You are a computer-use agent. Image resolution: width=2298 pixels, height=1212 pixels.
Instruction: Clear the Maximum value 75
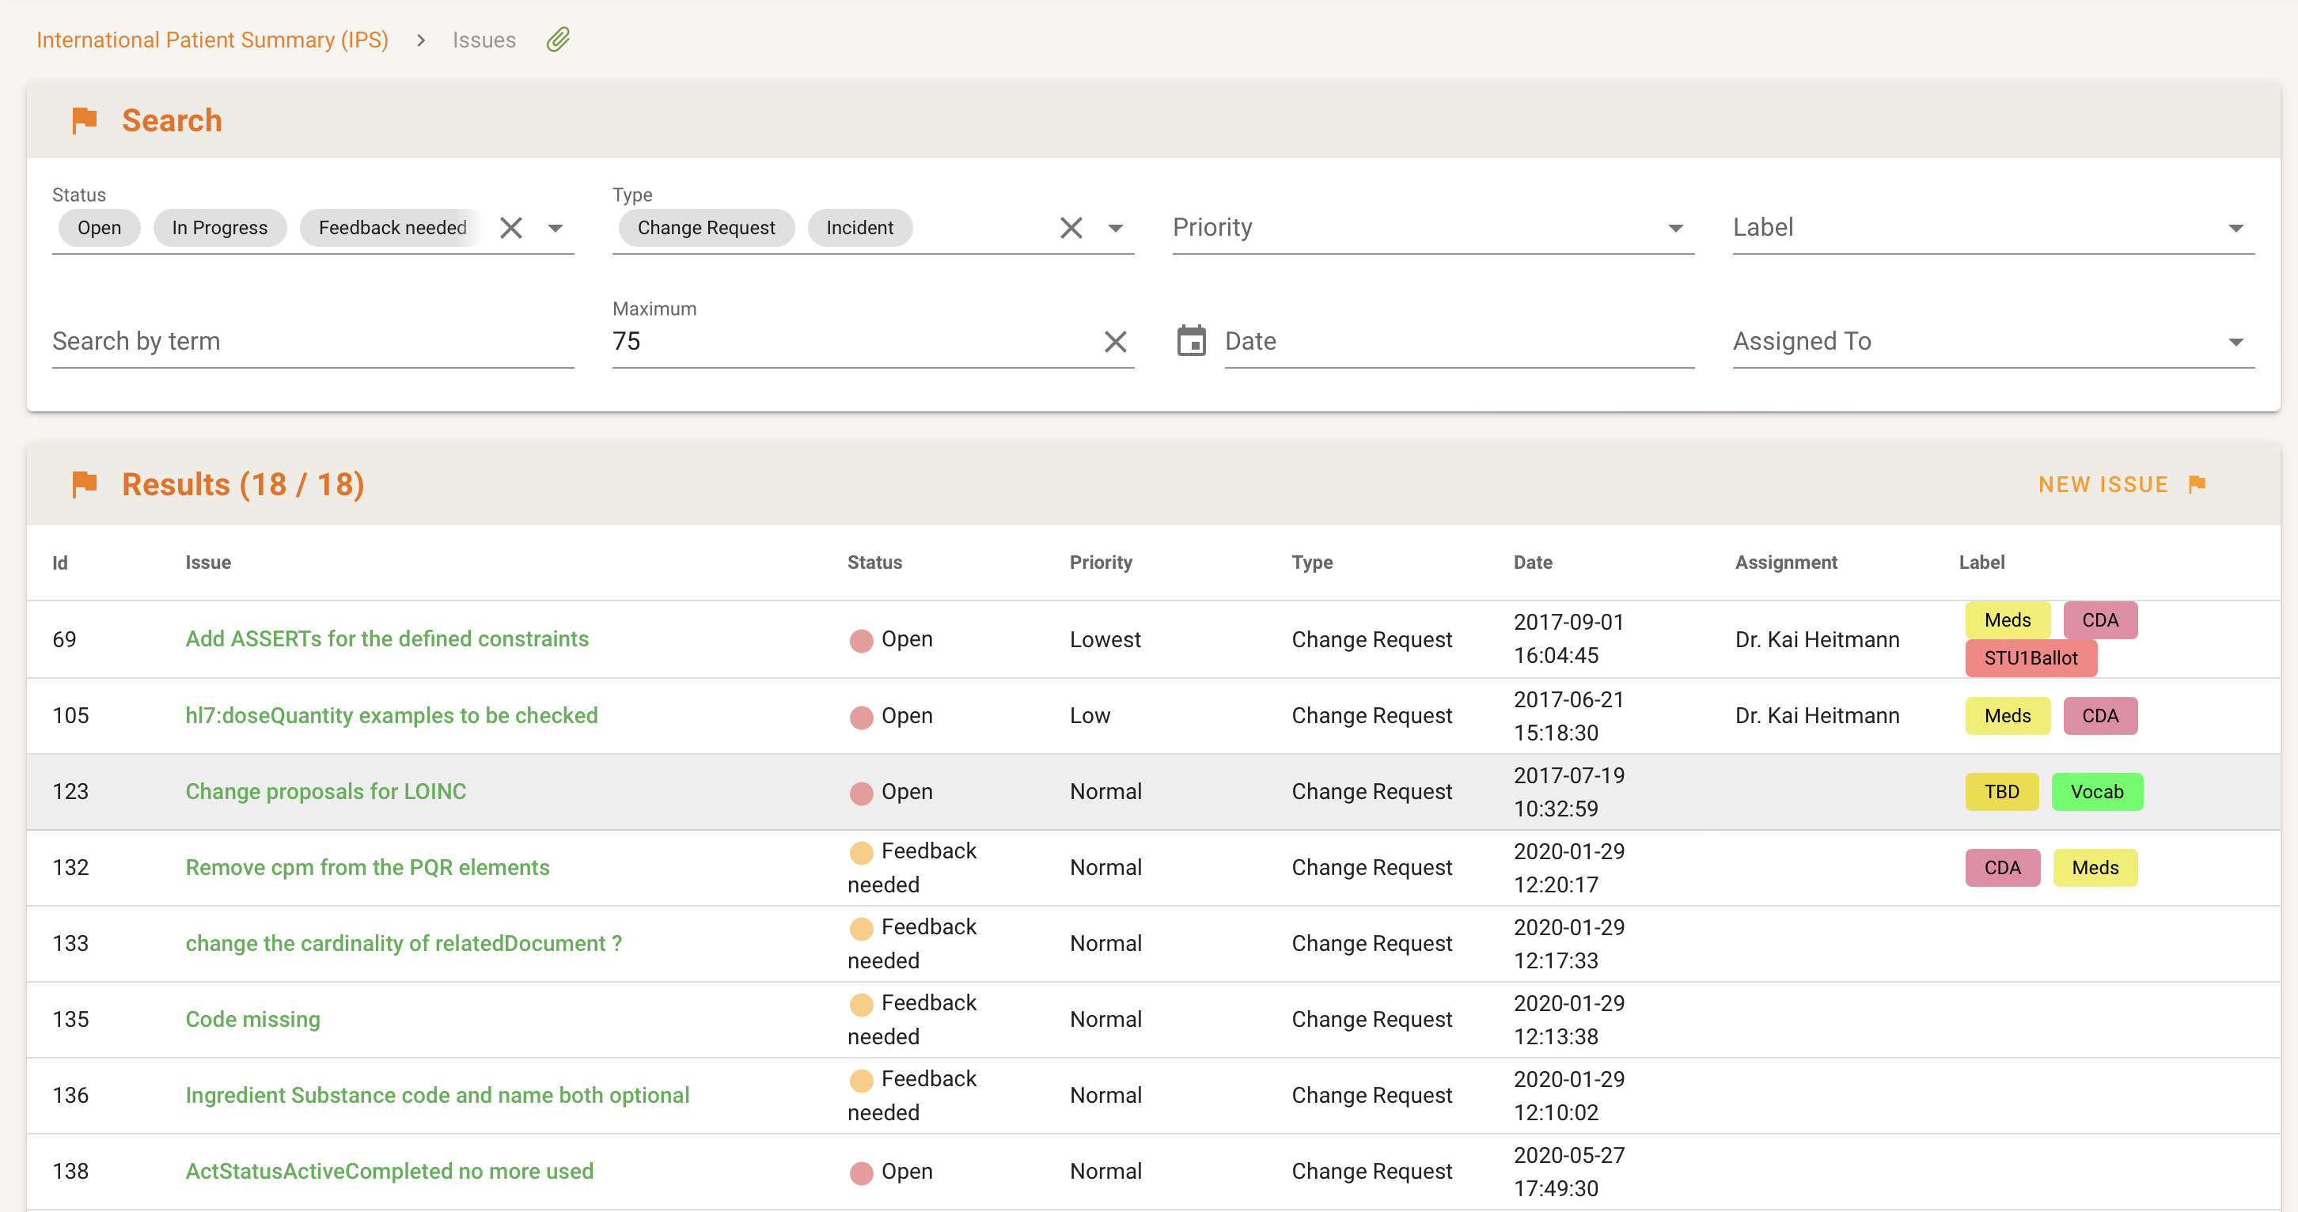pos(1115,342)
